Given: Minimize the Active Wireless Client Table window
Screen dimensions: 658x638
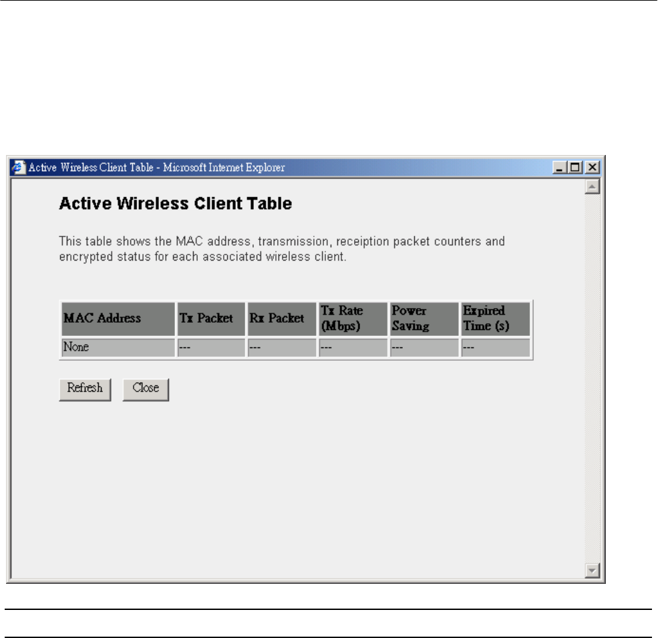Looking at the screenshot, I should pos(559,168).
